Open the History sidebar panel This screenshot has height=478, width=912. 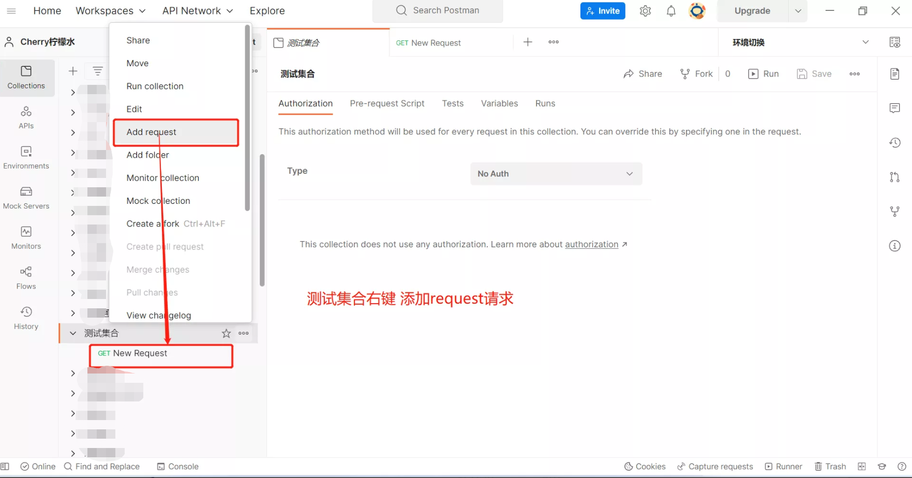point(26,318)
